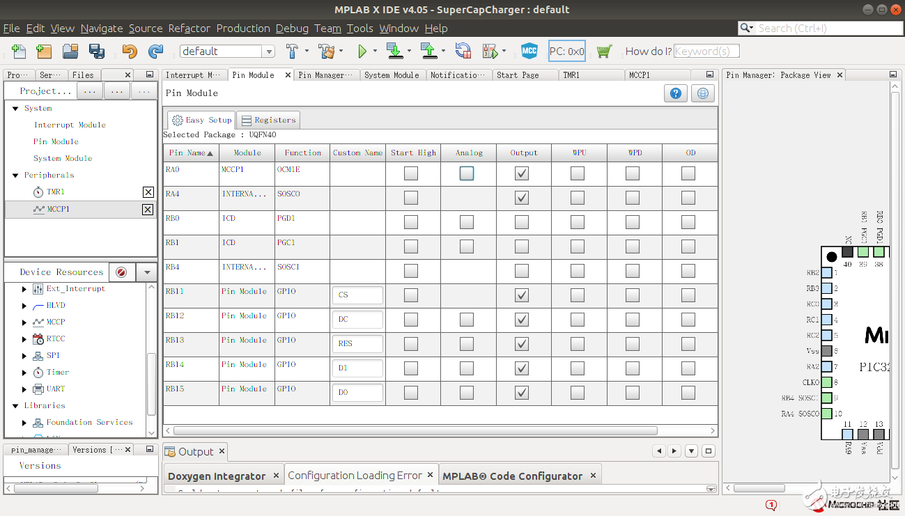Check the Start High box for RB15
This screenshot has width=905, height=516.
[411, 393]
